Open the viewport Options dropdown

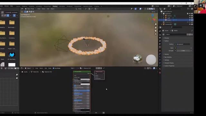pos(154,12)
